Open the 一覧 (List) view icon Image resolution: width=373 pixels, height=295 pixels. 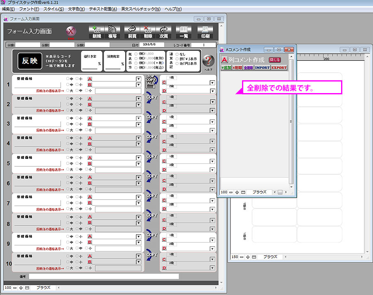[184, 31]
